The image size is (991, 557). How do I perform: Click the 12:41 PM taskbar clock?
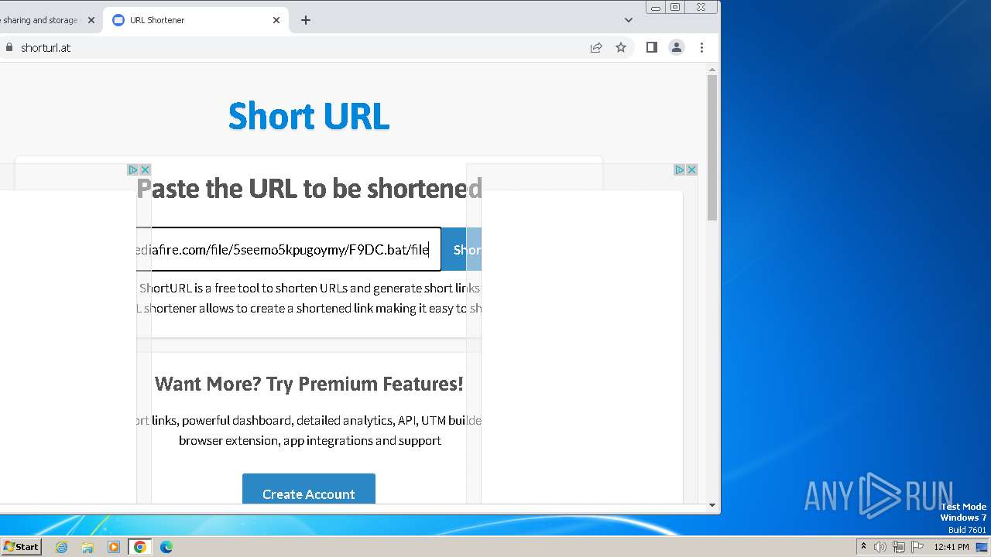[952, 547]
